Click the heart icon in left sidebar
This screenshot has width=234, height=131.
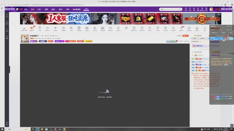(x=7, y=15)
